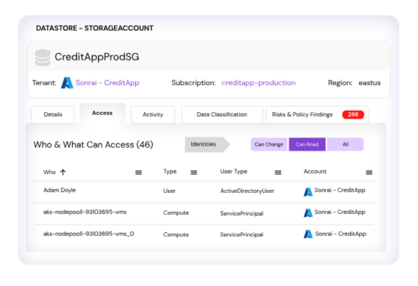This screenshot has height=286, width=418.
Task: Open the Type column menu icon
Action: coord(194,172)
